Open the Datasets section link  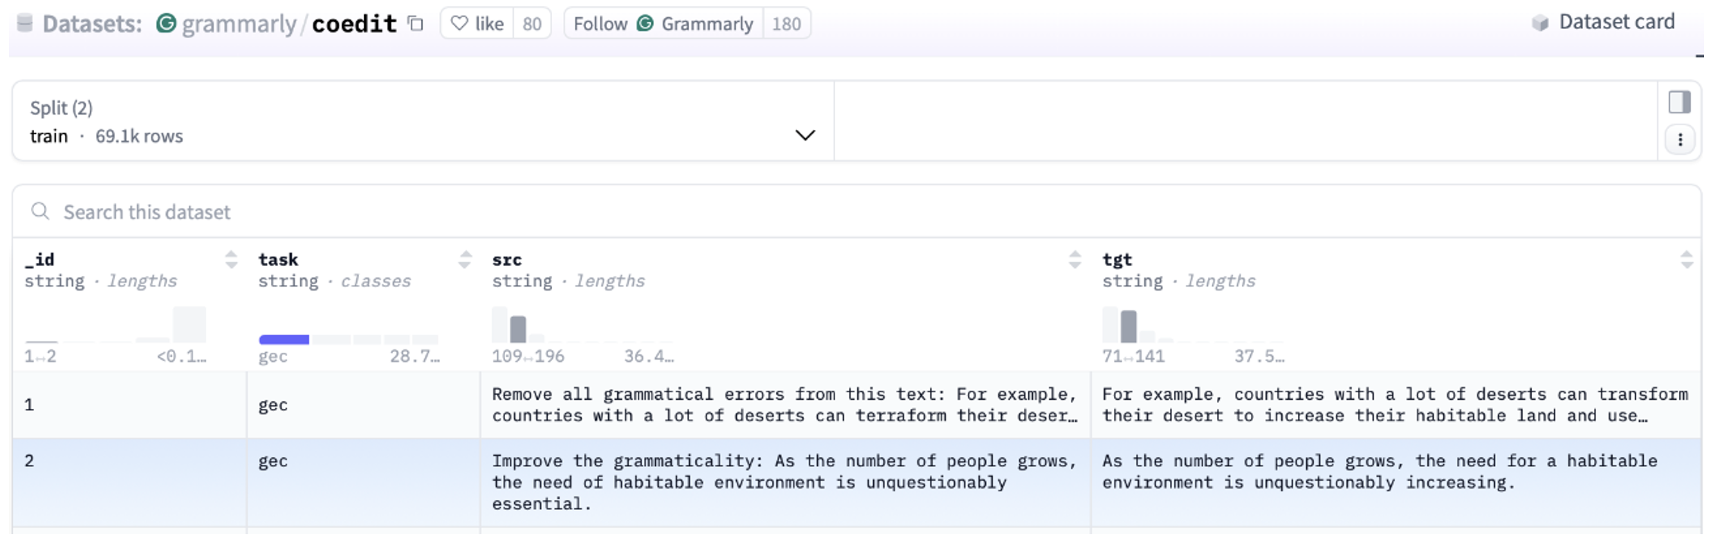click(92, 24)
